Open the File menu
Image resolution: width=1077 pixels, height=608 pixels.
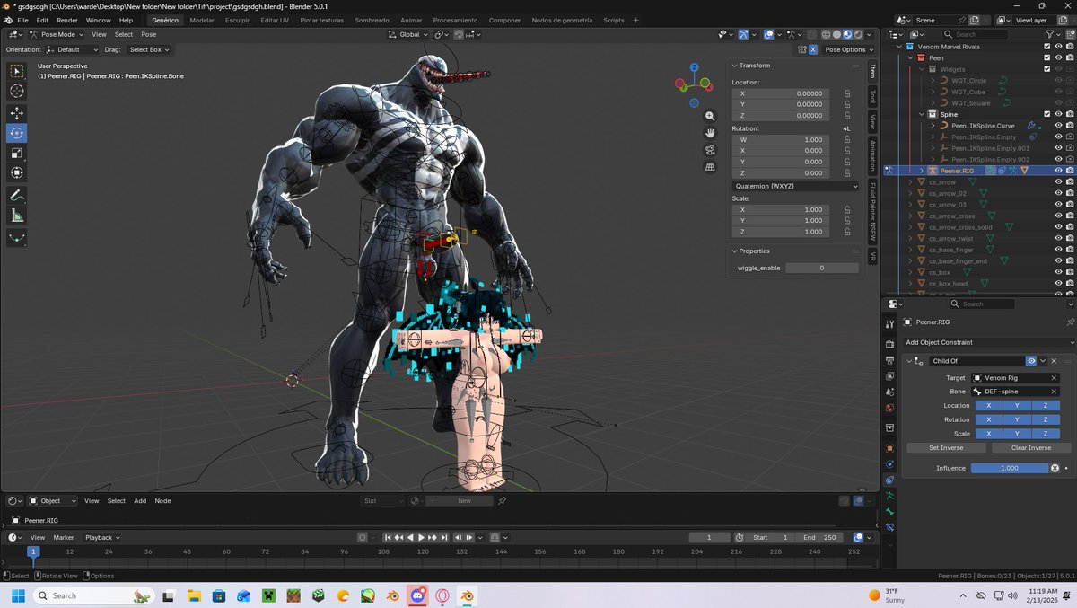(22, 20)
